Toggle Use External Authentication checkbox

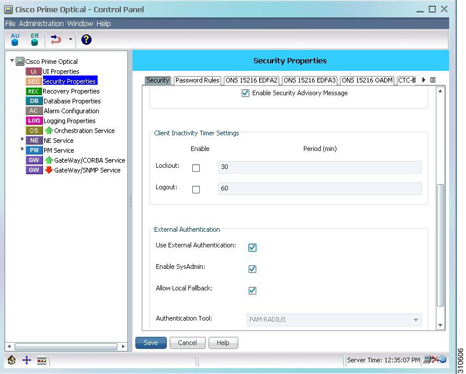coord(252,247)
